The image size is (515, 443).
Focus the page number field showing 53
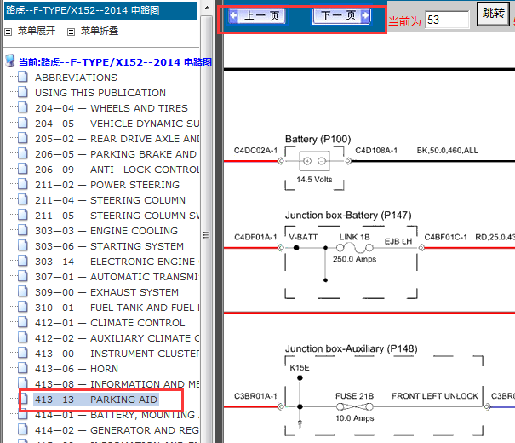[447, 20]
